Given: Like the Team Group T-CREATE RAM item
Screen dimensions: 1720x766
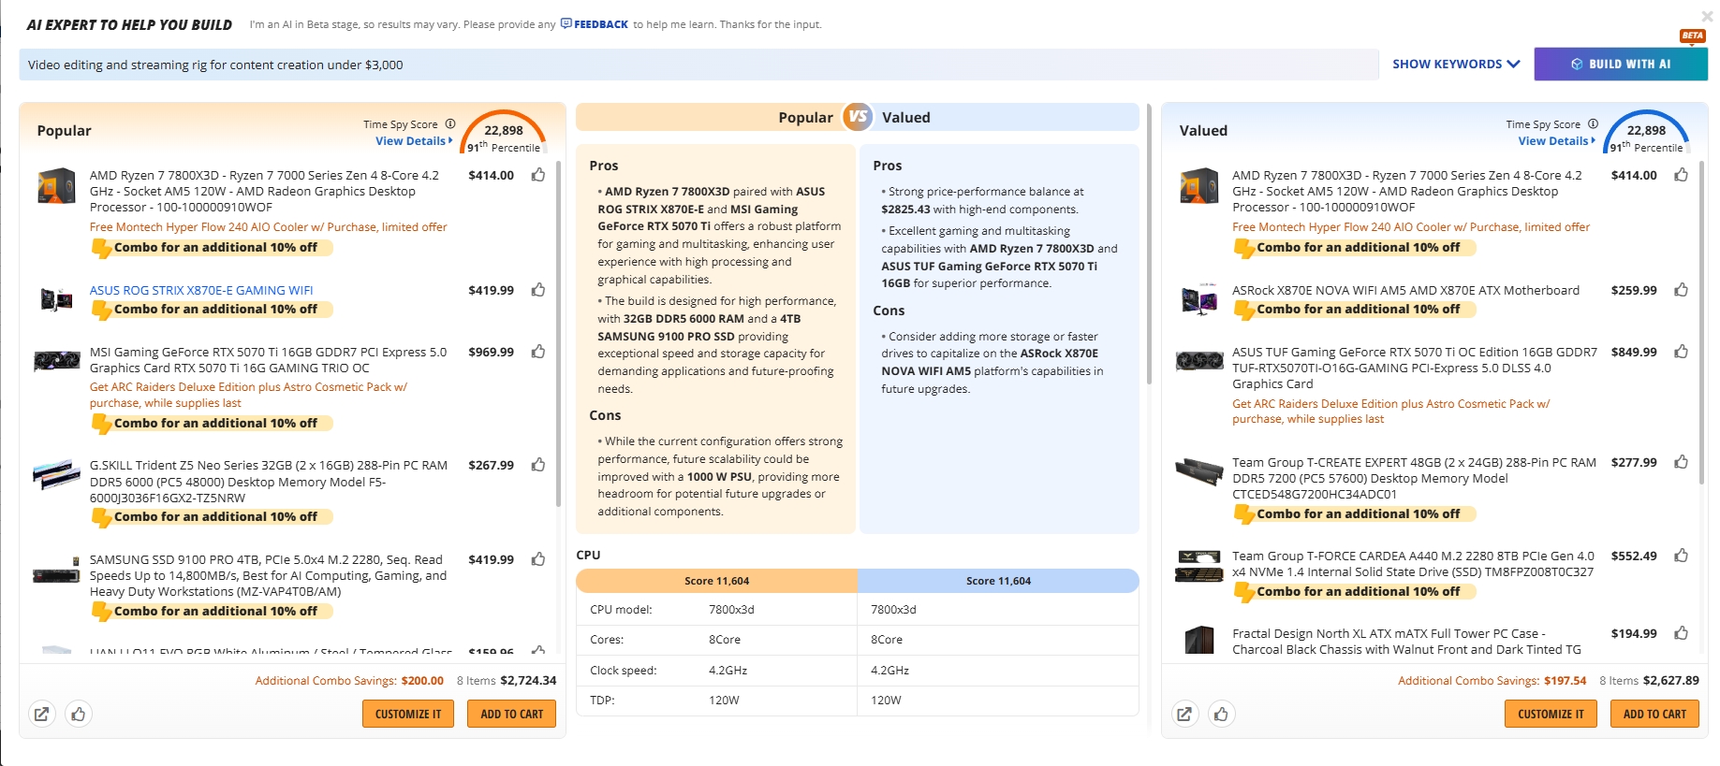Looking at the screenshot, I should click(x=1681, y=462).
